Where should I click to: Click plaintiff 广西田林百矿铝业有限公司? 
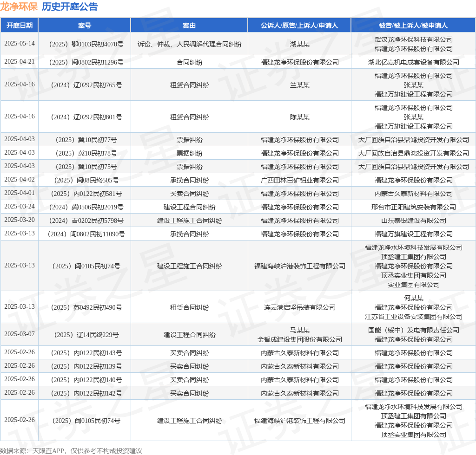[300, 180]
